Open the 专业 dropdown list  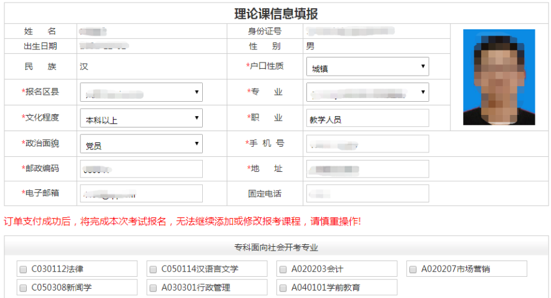pos(367,92)
